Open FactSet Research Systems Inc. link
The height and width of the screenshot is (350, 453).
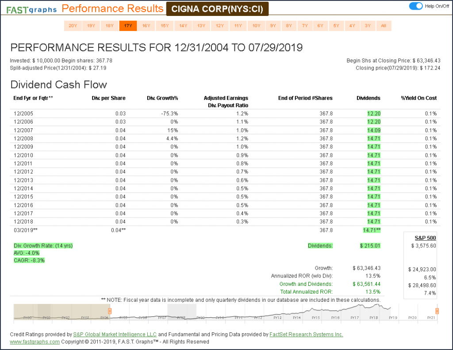pyautogui.click(x=306, y=335)
